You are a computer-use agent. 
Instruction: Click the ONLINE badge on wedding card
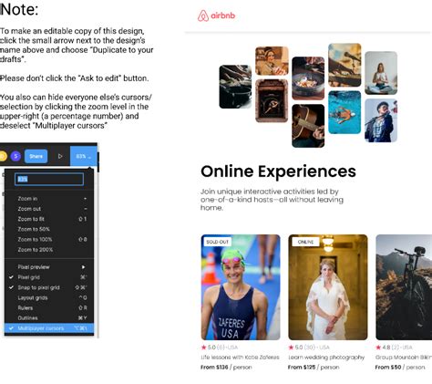(x=305, y=242)
